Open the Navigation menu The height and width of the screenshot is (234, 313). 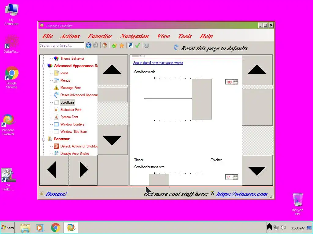(134, 36)
